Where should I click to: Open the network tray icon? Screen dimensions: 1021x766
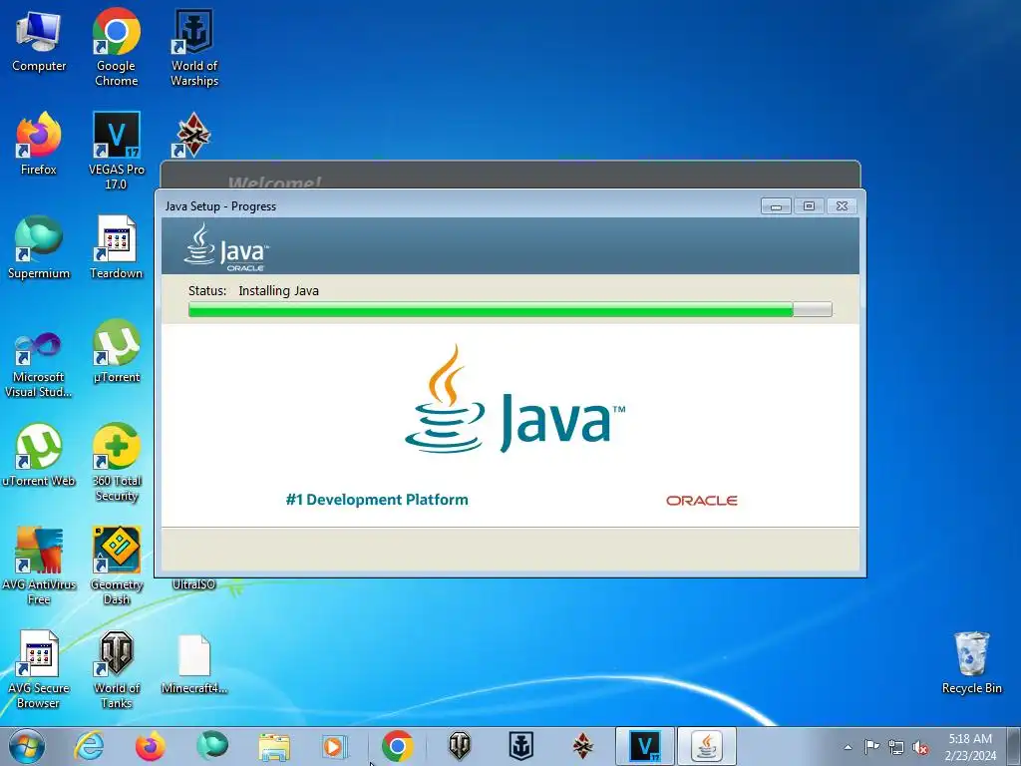pyautogui.click(x=896, y=747)
